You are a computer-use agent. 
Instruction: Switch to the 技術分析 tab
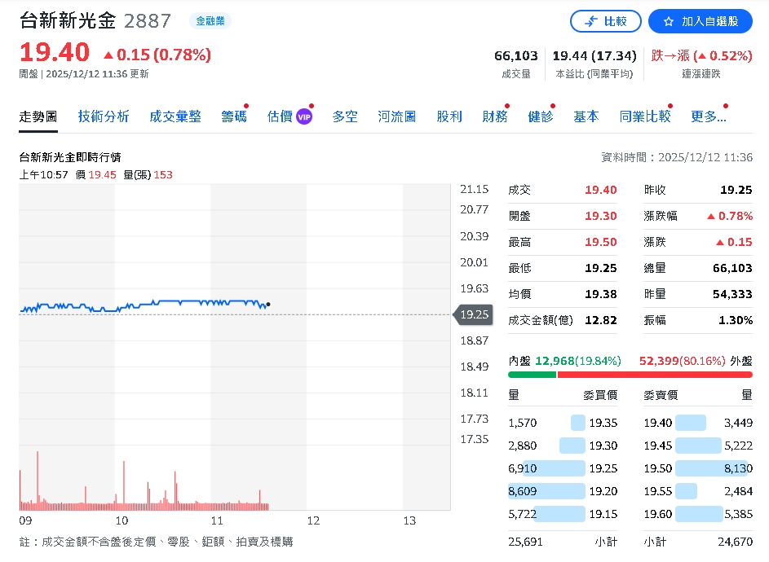tap(103, 116)
